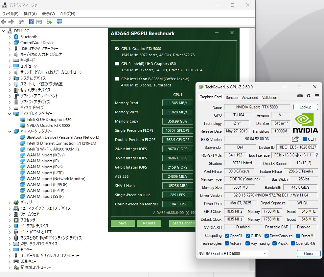Click the Bus Interface question mark icon
This screenshot has height=277, width=324.
317,155
